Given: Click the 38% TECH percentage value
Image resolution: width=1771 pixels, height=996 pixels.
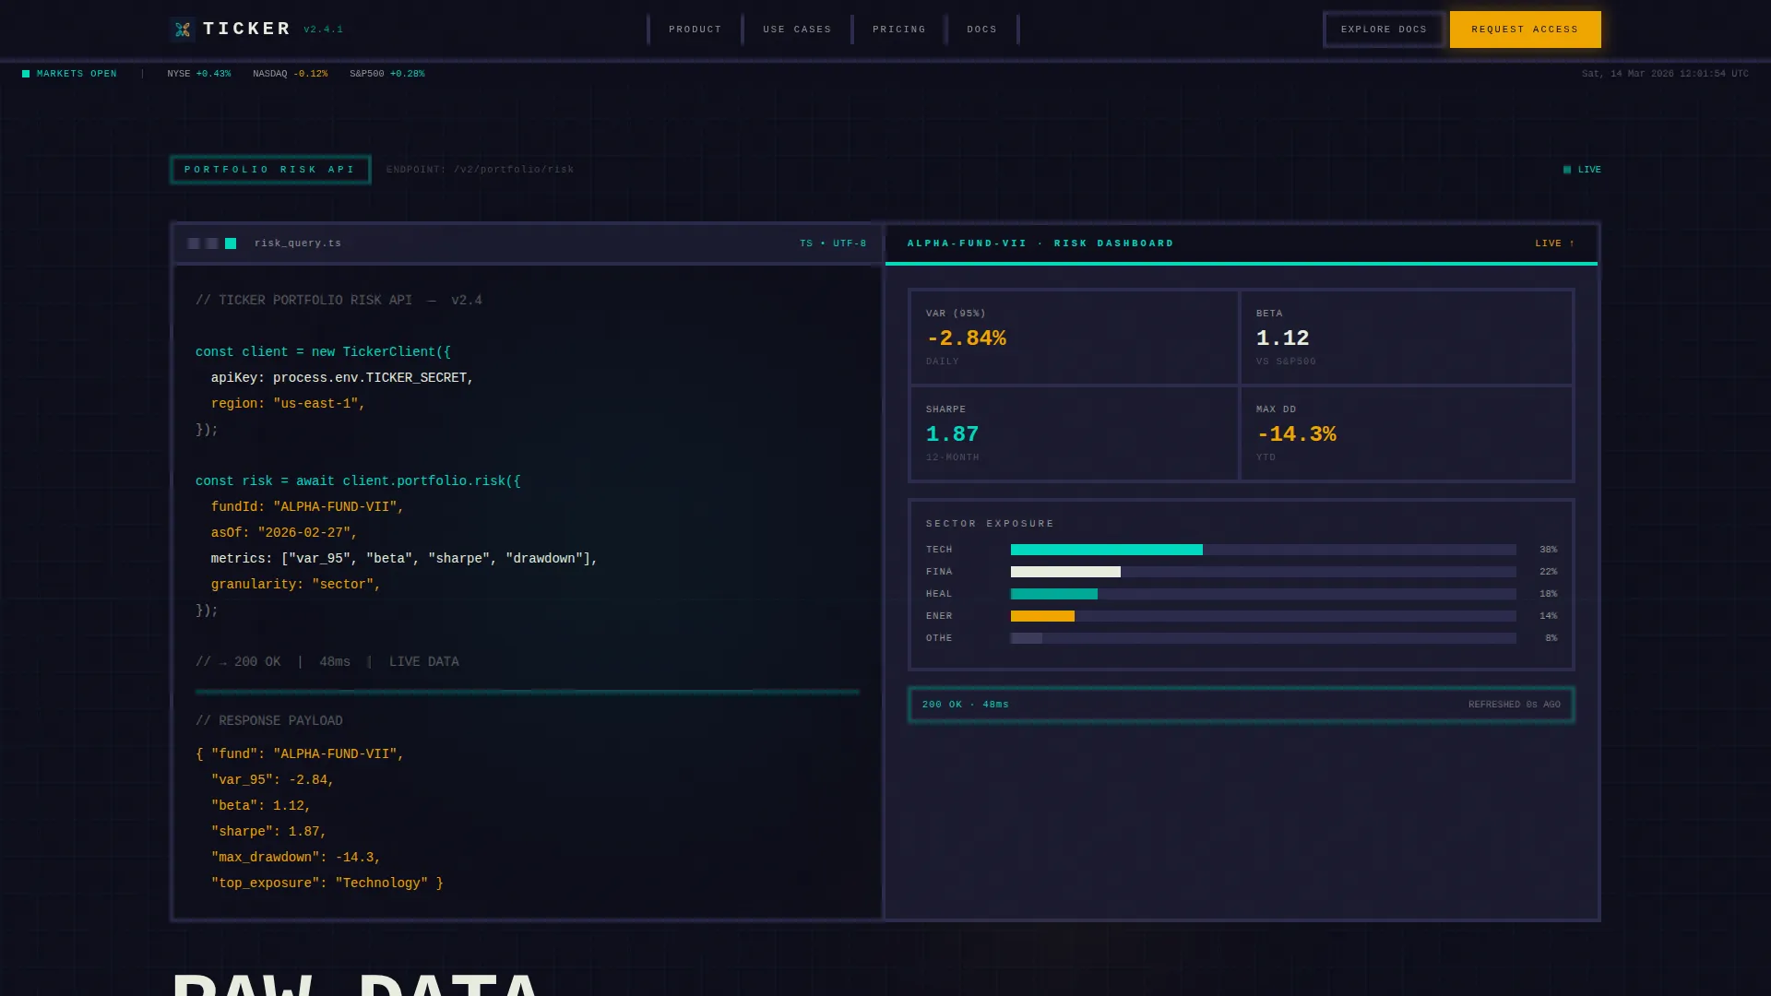Looking at the screenshot, I should coord(1548,550).
